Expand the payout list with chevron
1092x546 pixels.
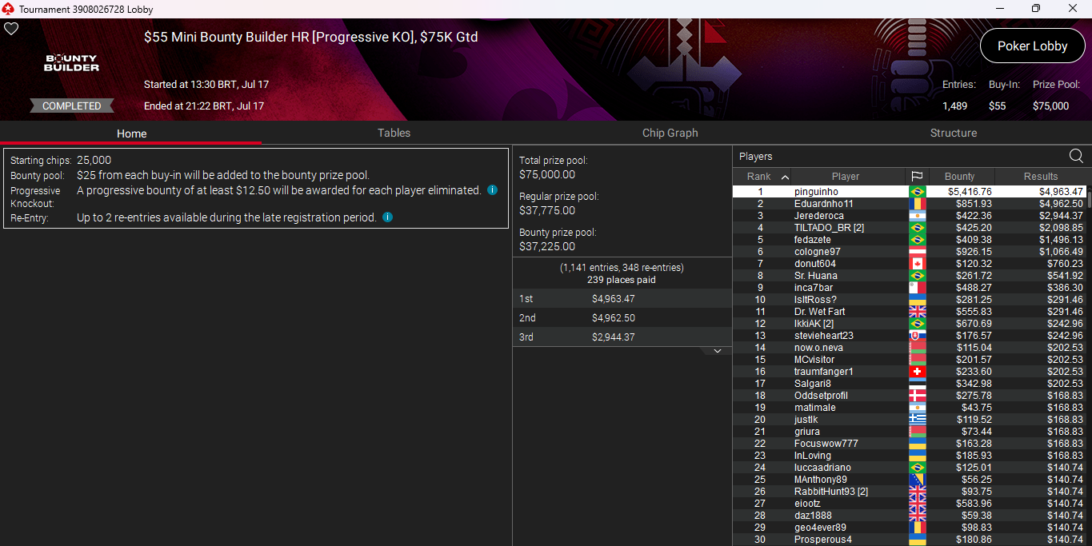point(718,351)
